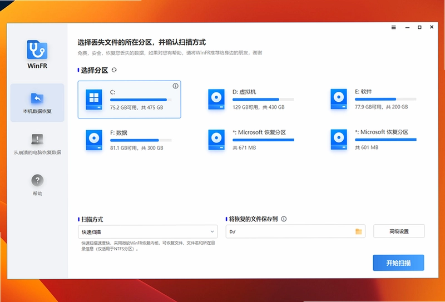Screen dimensions: 445x302
Task: Select the F: 数据 disk icon
Action: point(94,140)
